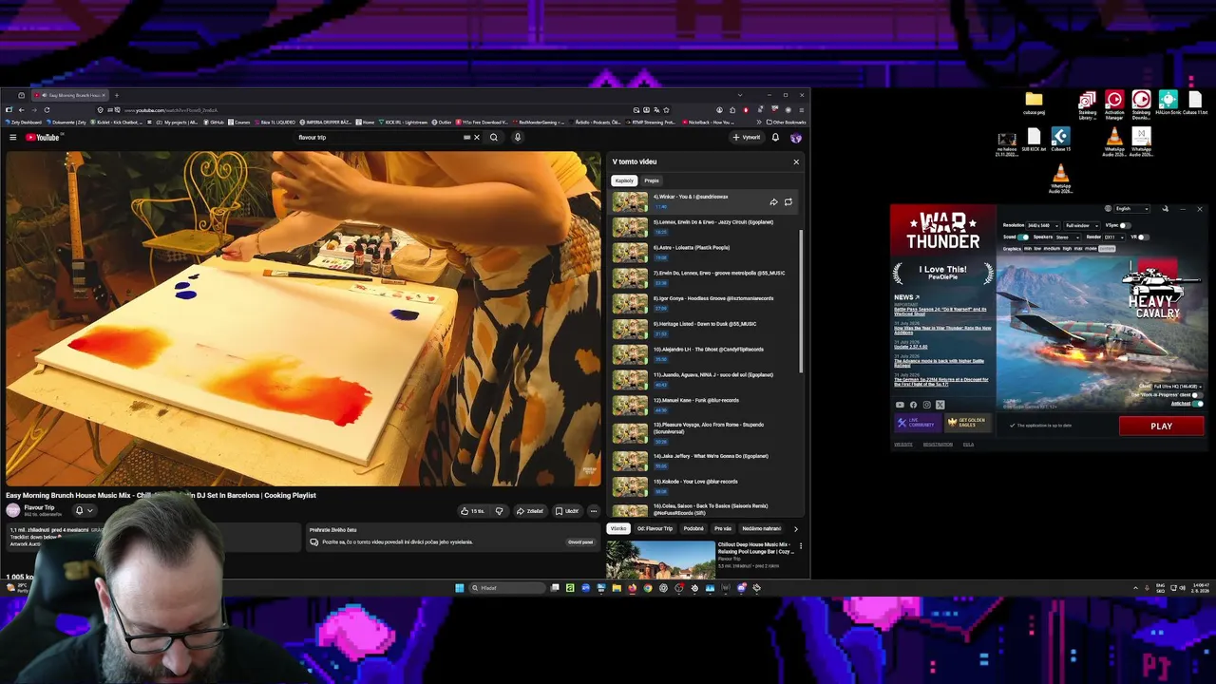Open File Explorer from the taskbar
The height and width of the screenshot is (684, 1216).
point(617,588)
